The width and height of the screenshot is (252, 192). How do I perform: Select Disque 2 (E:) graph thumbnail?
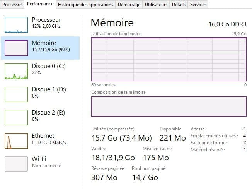[16, 118]
